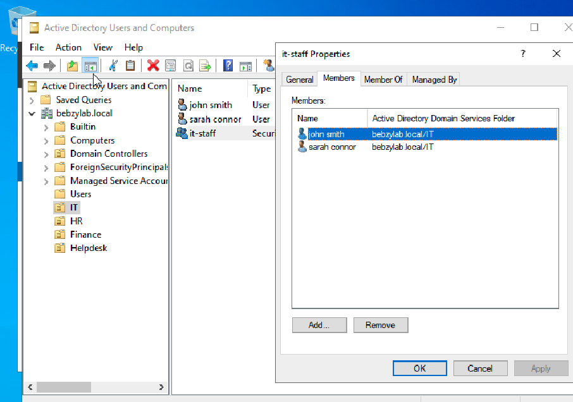
Task: Click the Cancel button
Action: click(480, 368)
